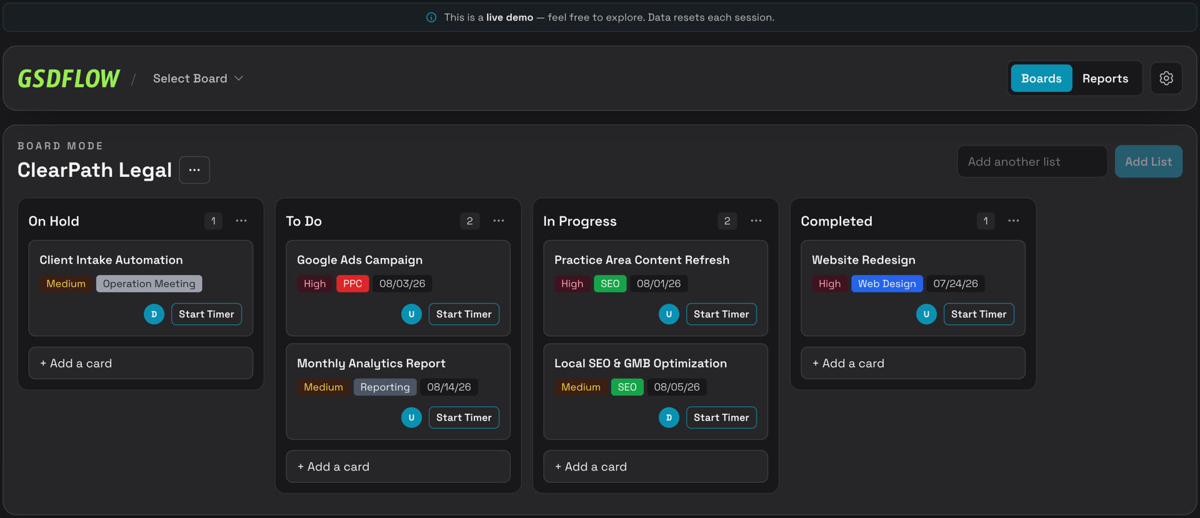Click the Add List button
Image resolution: width=1200 pixels, height=518 pixels.
coord(1148,161)
